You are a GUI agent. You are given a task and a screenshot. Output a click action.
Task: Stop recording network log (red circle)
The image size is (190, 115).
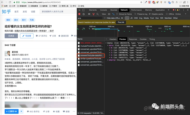coord(79,14)
